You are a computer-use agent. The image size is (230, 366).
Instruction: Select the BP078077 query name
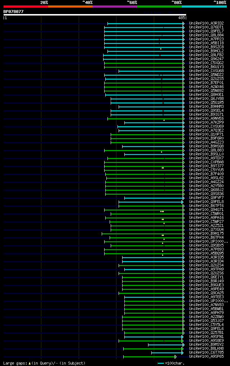click(14, 12)
